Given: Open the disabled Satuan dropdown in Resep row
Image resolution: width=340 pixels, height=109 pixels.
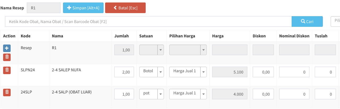Looking at the screenshot, I should click(x=152, y=50).
